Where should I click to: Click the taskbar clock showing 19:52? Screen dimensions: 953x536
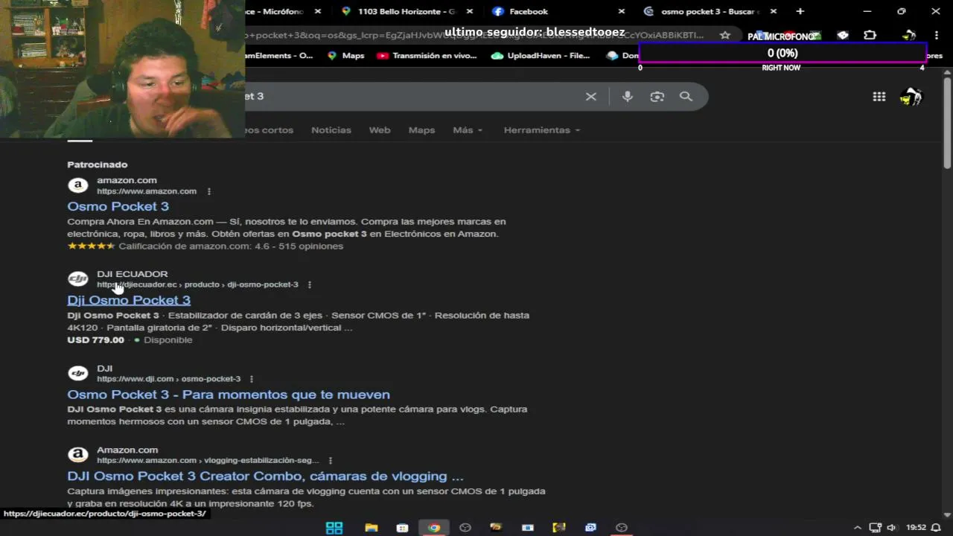coord(916,528)
